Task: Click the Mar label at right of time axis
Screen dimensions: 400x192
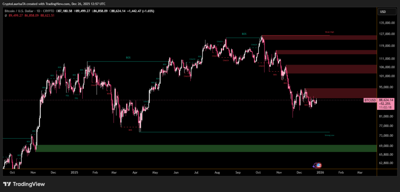Action: 359,172
